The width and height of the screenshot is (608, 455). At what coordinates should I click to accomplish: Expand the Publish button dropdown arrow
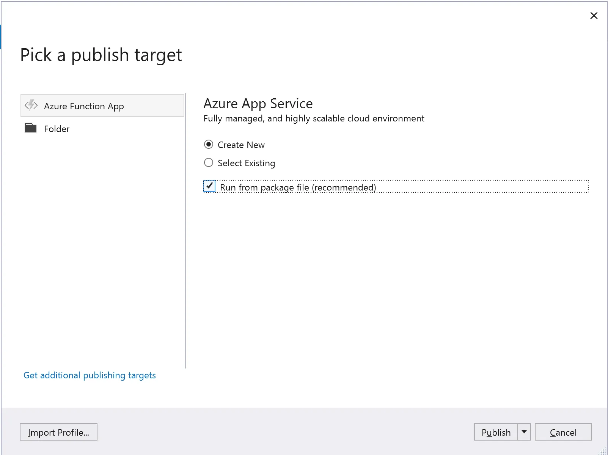(524, 432)
